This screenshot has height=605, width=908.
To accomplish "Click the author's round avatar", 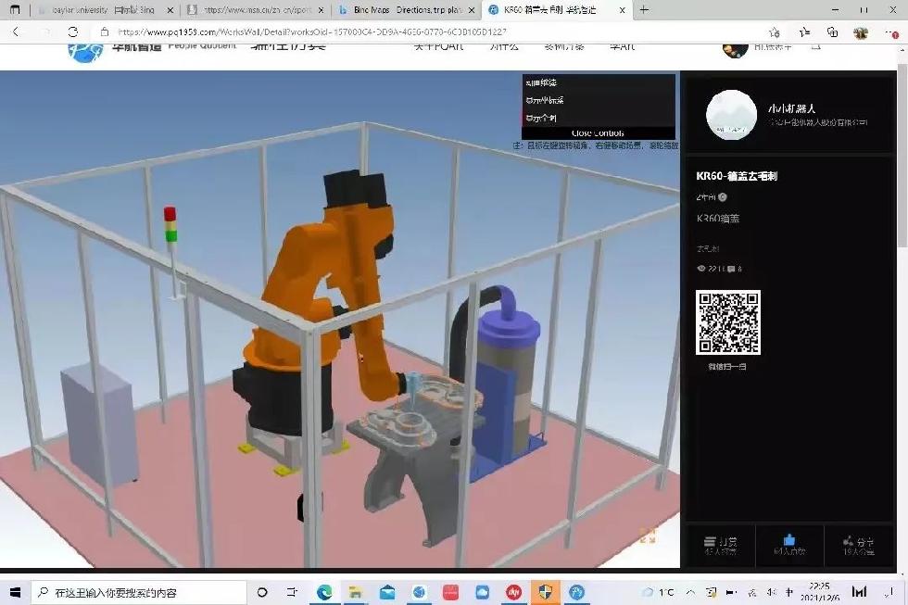I will [x=732, y=116].
